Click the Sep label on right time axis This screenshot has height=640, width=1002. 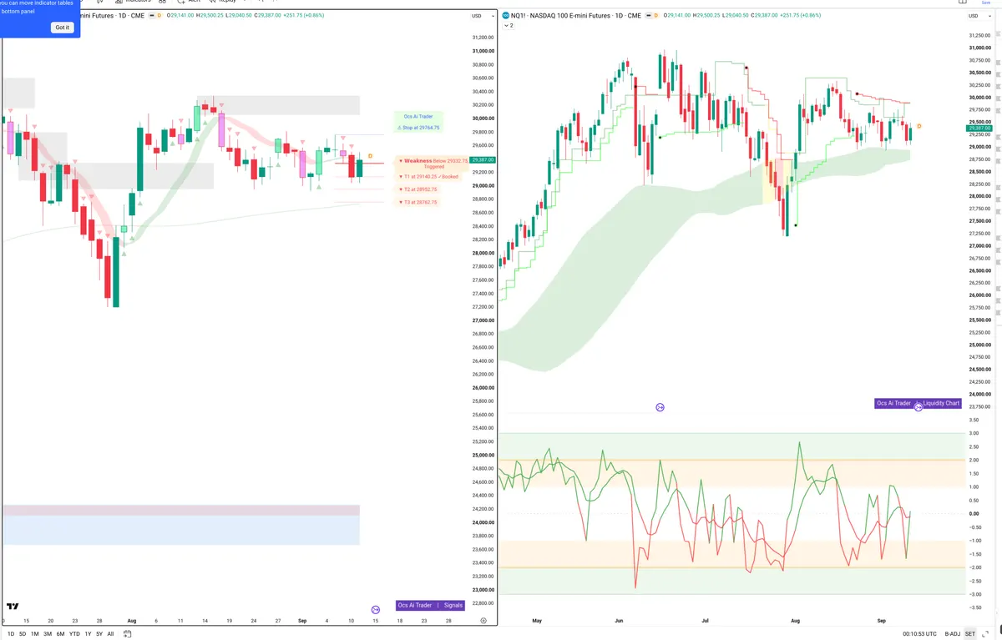click(882, 621)
